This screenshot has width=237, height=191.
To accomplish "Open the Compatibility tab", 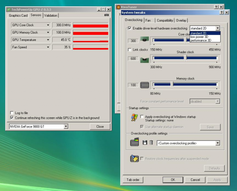I will 165,21.
